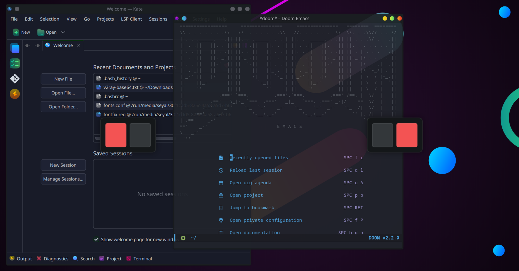Viewport: 519px width, 271px height.
Task: Click the purple app icon in Doom Emacs title bar
Action: 177,19
